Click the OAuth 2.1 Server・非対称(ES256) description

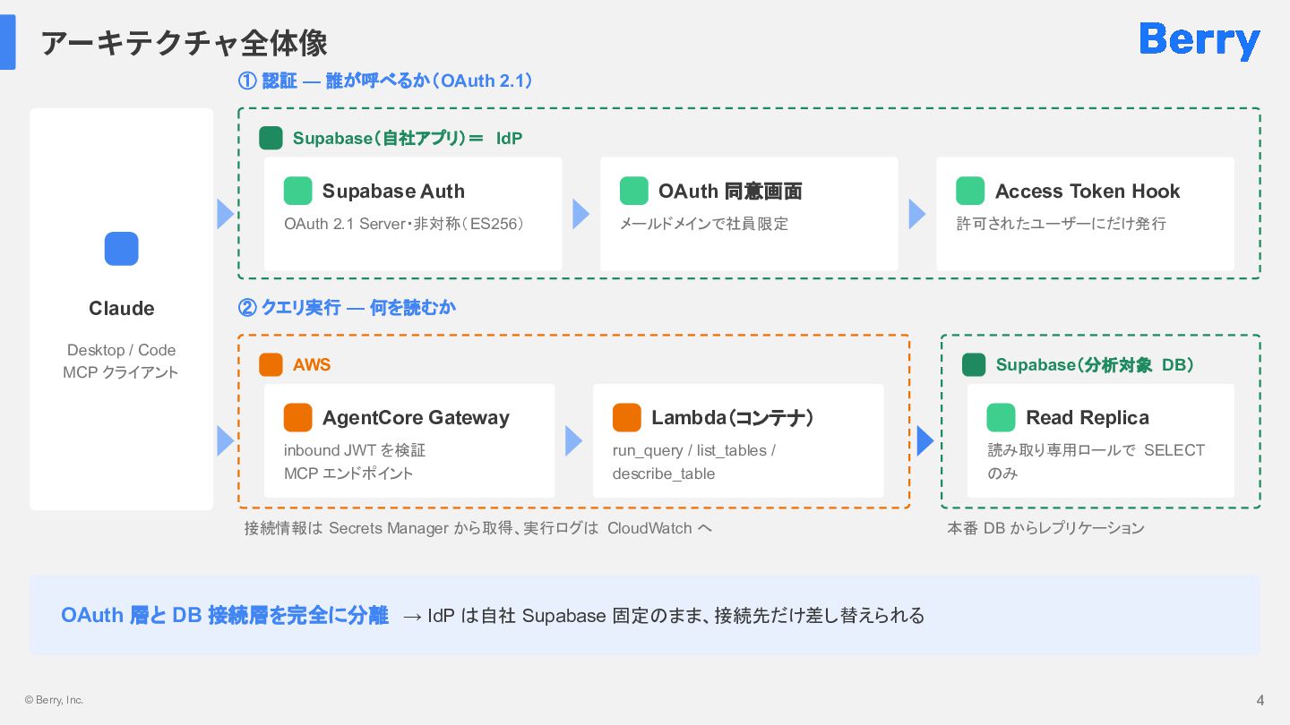(404, 224)
